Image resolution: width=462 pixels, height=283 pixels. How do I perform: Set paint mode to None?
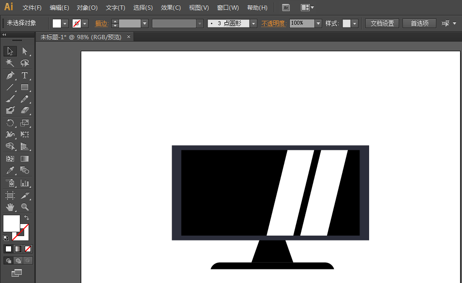click(28, 249)
